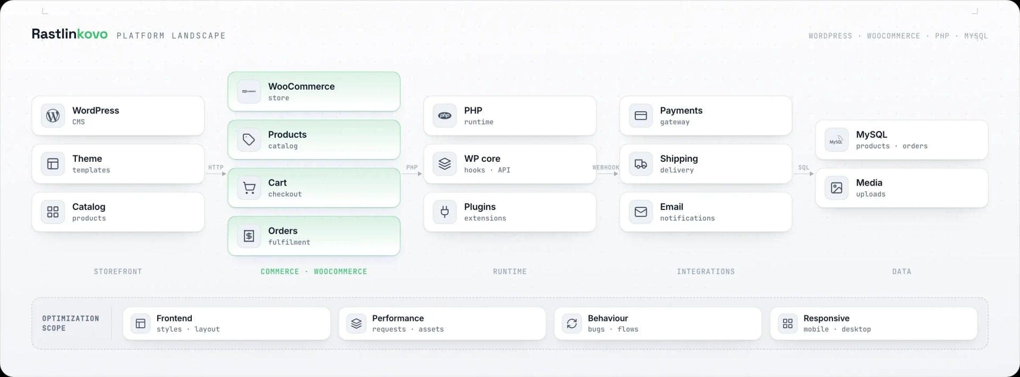This screenshot has height=377, width=1020.
Task: Click the Catalog grid icon
Action: click(x=53, y=212)
